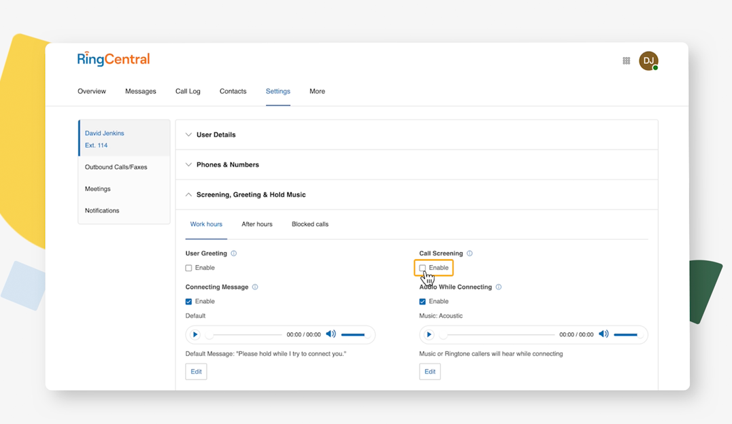Image resolution: width=732 pixels, height=424 pixels.
Task: Mute the Connecting Message audio speaker icon
Action: (331, 334)
